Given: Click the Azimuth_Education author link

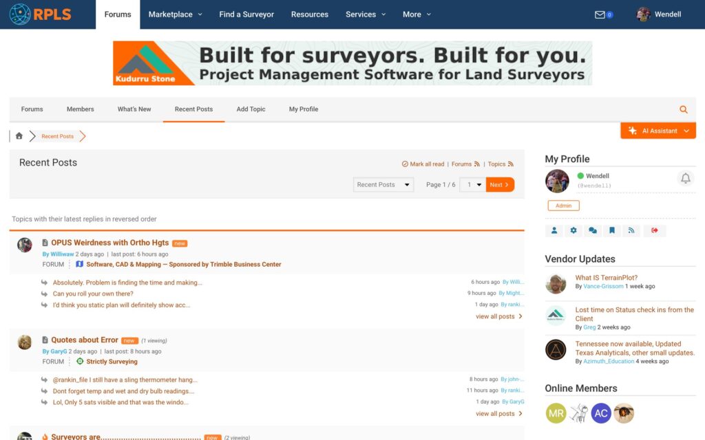Looking at the screenshot, I should (x=609, y=362).
